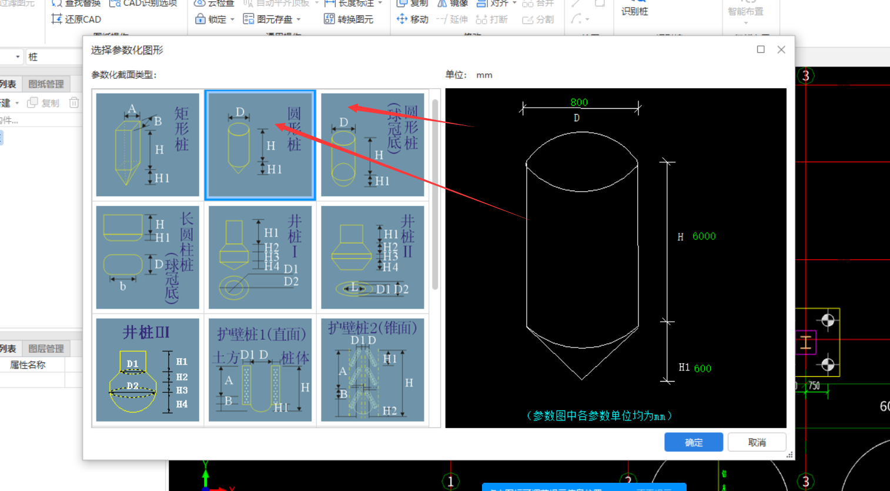Choose the 圆形桩(球冠底) spherical-bottom pile thumbnail
This screenshot has width=890, height=491.
pos(372,145)
